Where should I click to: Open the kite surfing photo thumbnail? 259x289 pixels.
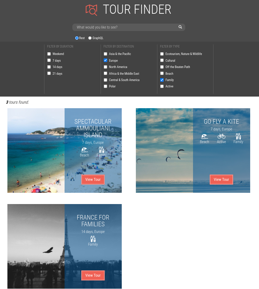pos(164,150)
